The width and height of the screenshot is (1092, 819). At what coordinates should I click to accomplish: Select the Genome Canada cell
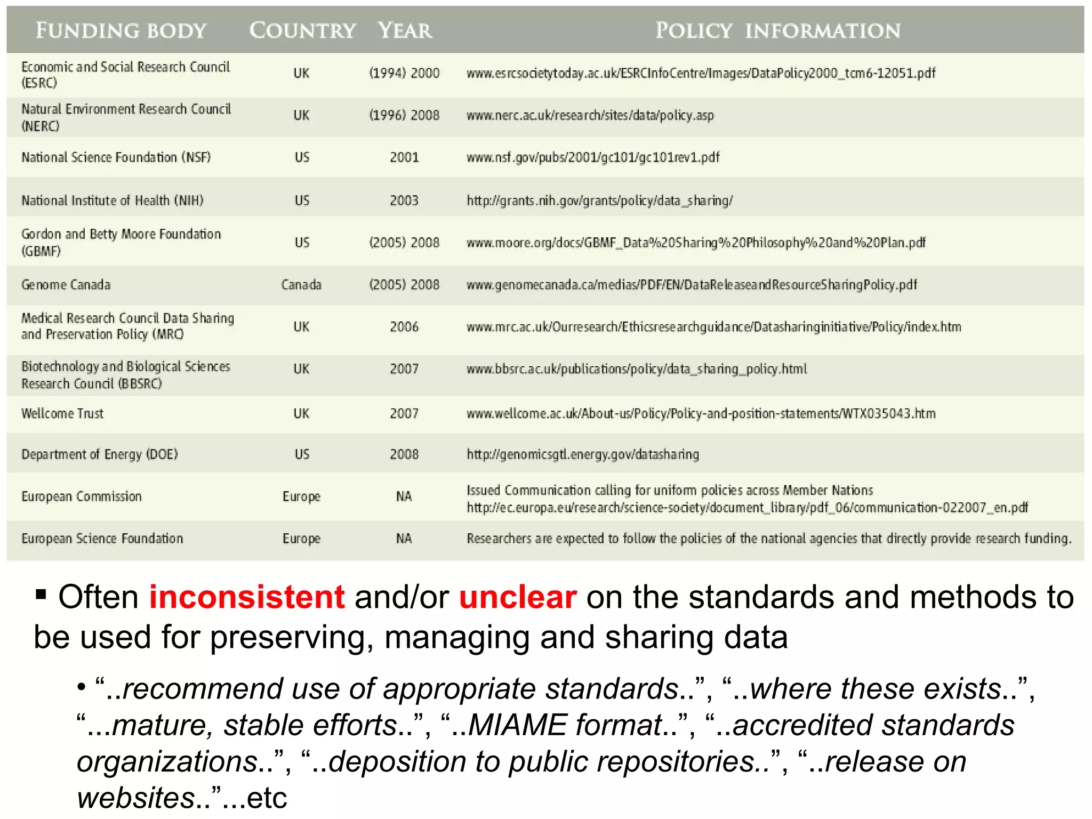(66, 285)
